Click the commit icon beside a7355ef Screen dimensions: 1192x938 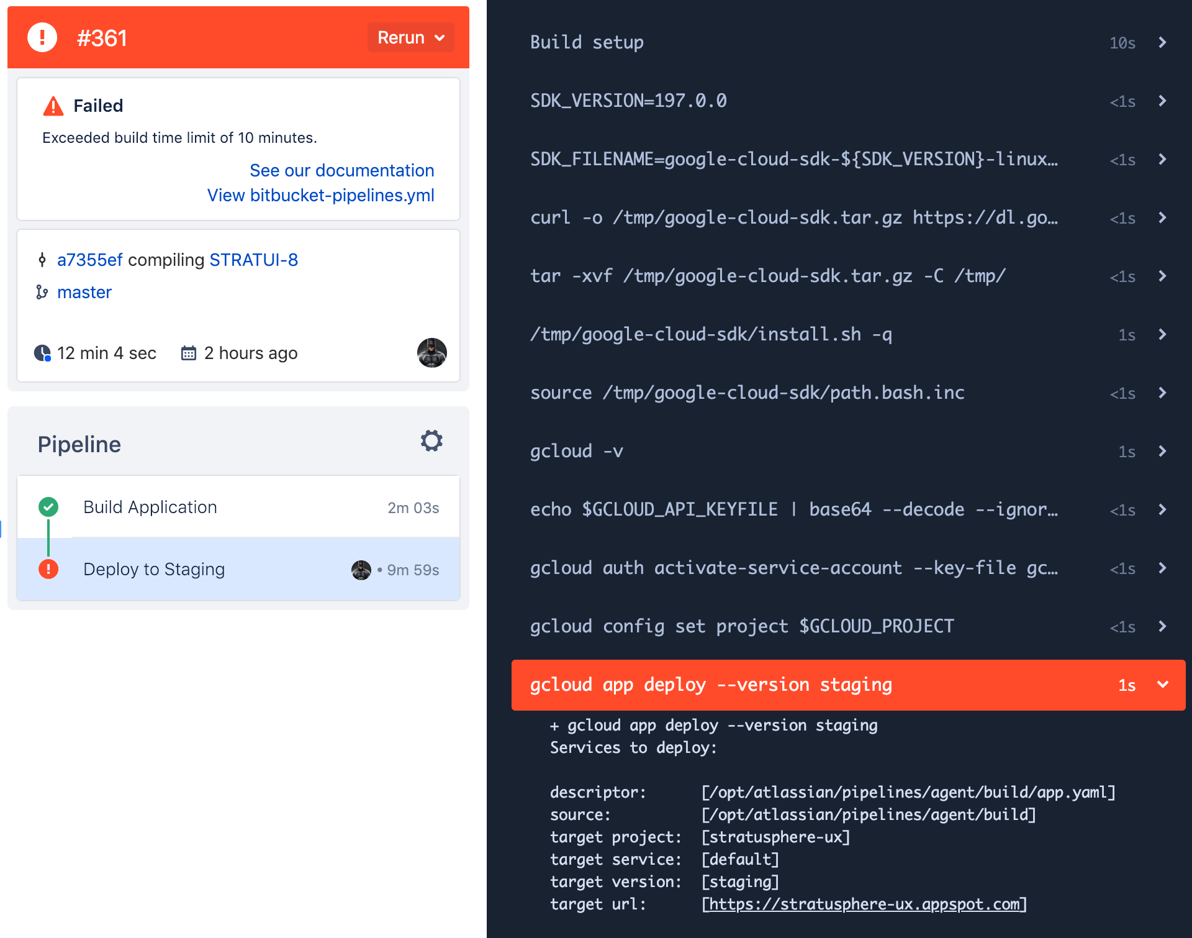click(x=42, y=260)
